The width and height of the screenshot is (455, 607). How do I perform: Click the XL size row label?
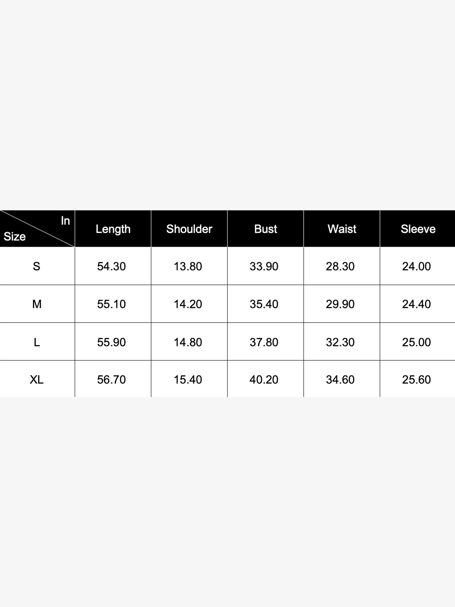(x=36, y=379)
